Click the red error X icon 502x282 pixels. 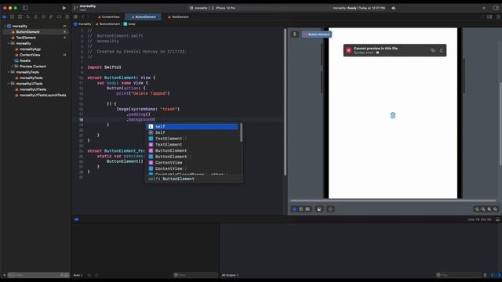click(x=348, y=50)
